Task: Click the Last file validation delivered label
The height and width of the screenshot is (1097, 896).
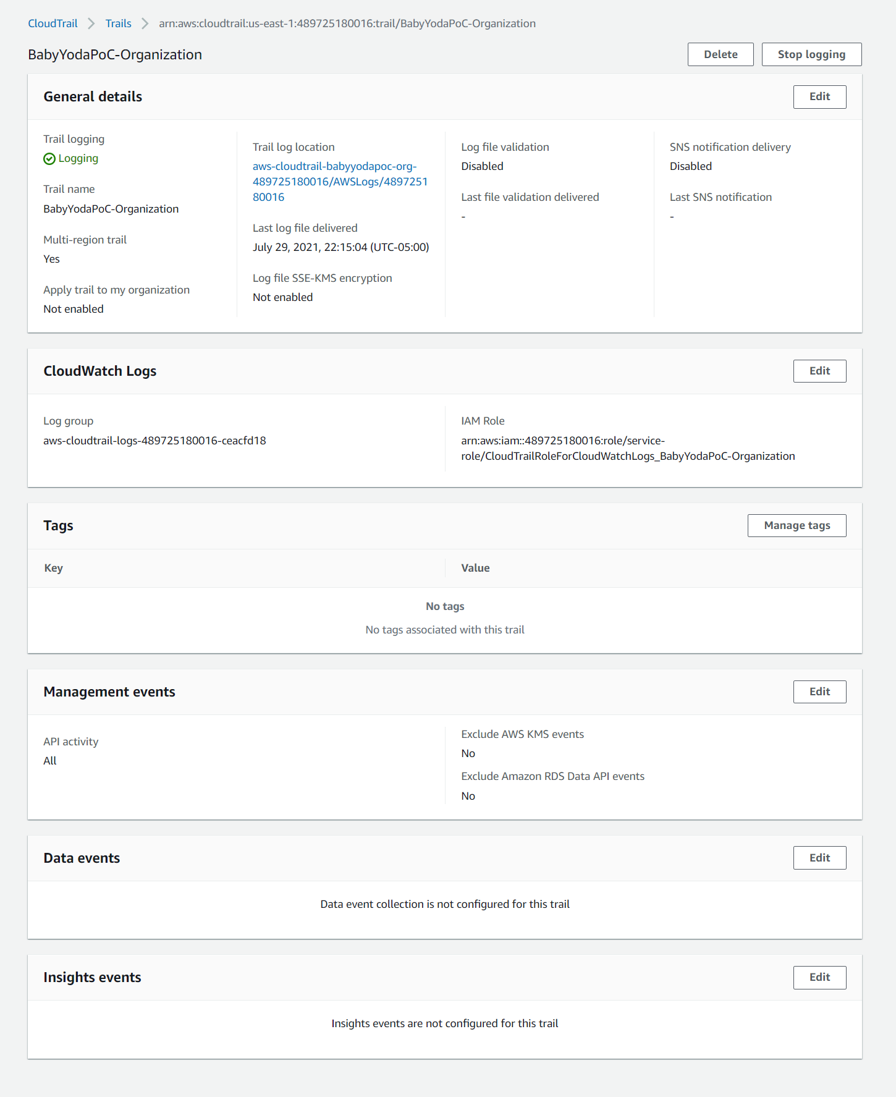Action: 530,197
